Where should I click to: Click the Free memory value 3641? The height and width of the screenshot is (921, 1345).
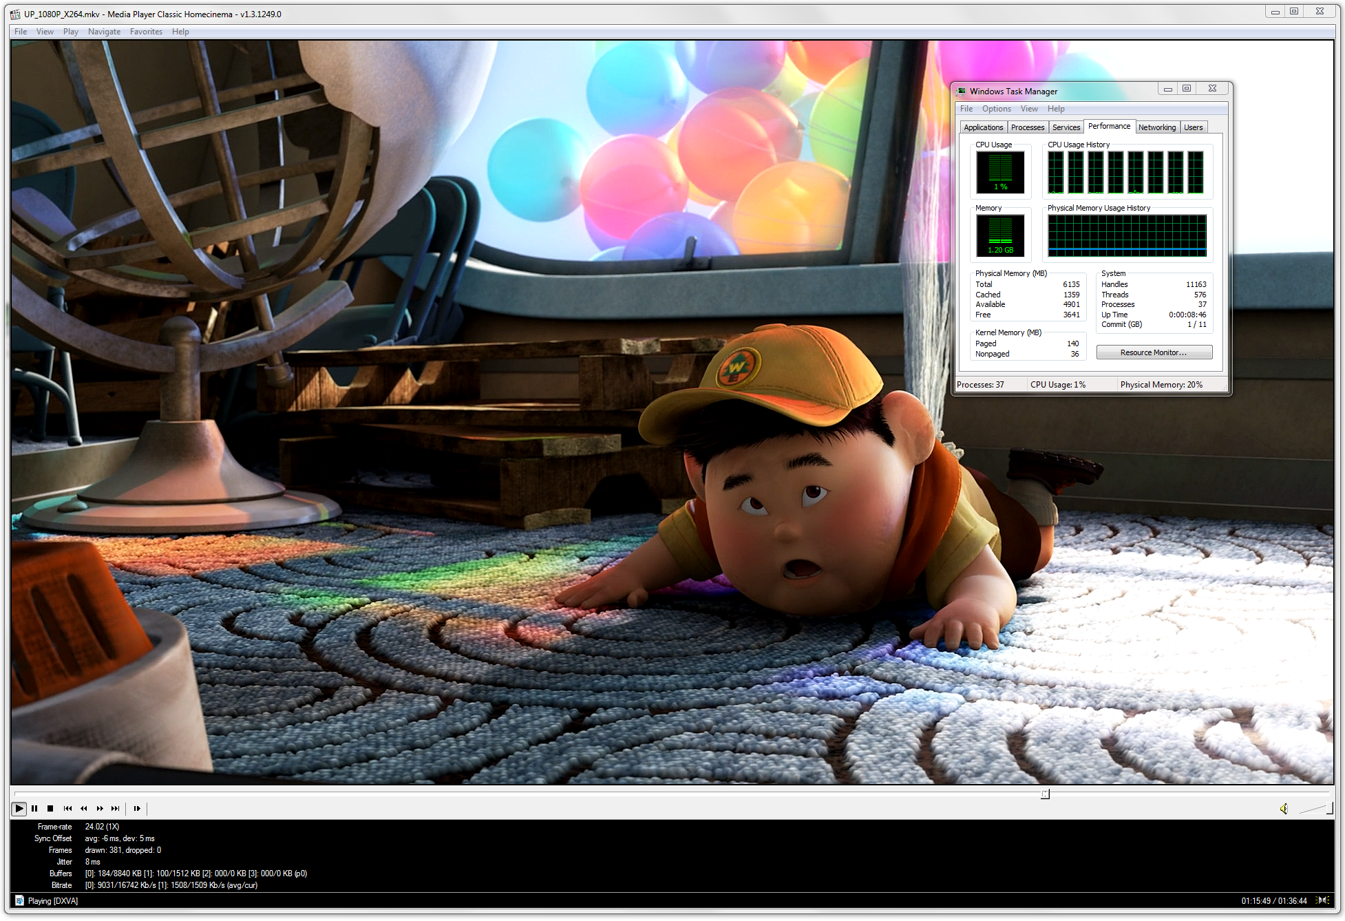[x=1071, y=315]
